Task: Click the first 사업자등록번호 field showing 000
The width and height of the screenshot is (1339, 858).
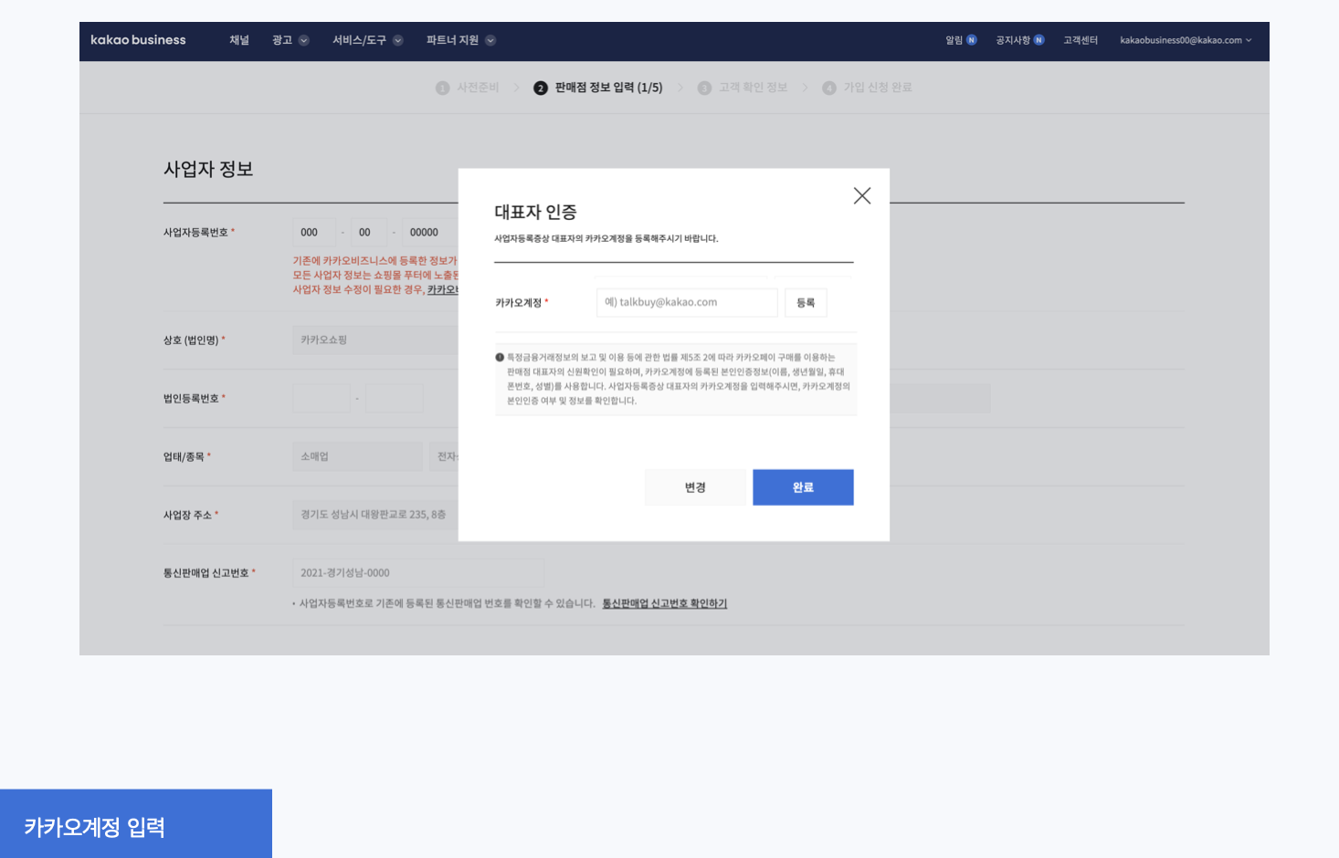Action: (313, 233)
